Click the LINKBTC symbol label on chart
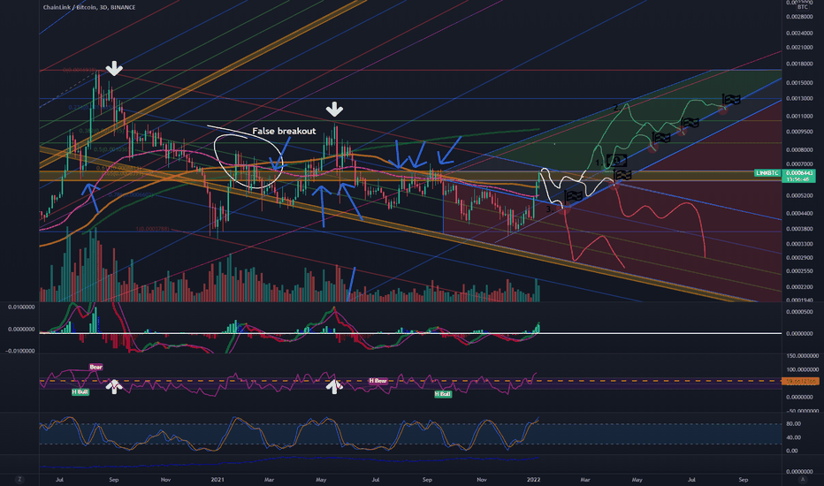 [x=767, y=173]
